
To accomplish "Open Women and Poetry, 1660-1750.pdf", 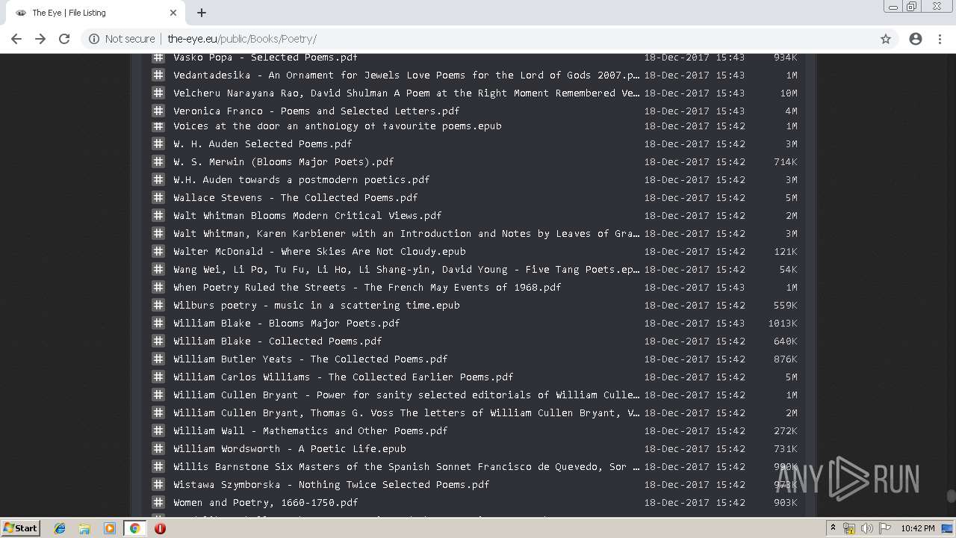I will pyautogui.click(x=265, y=502).
